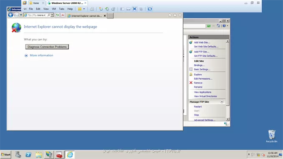This screenshot has height=159, width=283.
Task: Click the ftp.noora.ir address bar
Action: click(37, 15)
